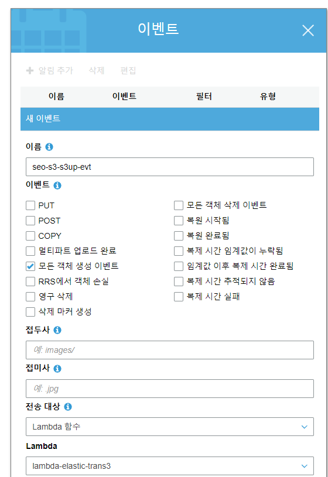Uncheck 모든 객체 생성 이벤트 checkbox

click(x=30, y=266)
